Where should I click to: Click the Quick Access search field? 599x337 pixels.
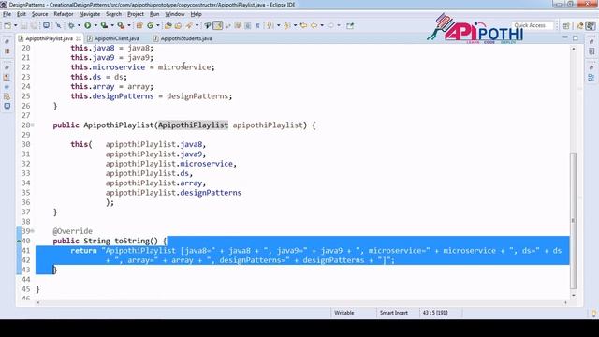coord(532,25)
